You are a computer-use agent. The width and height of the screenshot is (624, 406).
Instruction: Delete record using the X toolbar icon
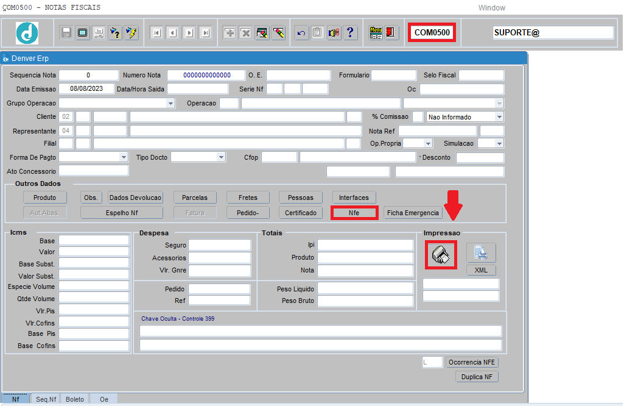tap(245, 33)
